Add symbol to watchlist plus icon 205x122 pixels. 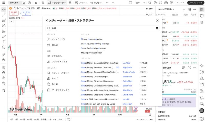tap(184, 9)
